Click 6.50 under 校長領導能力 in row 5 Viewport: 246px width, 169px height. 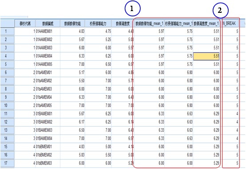coord(98,65)
